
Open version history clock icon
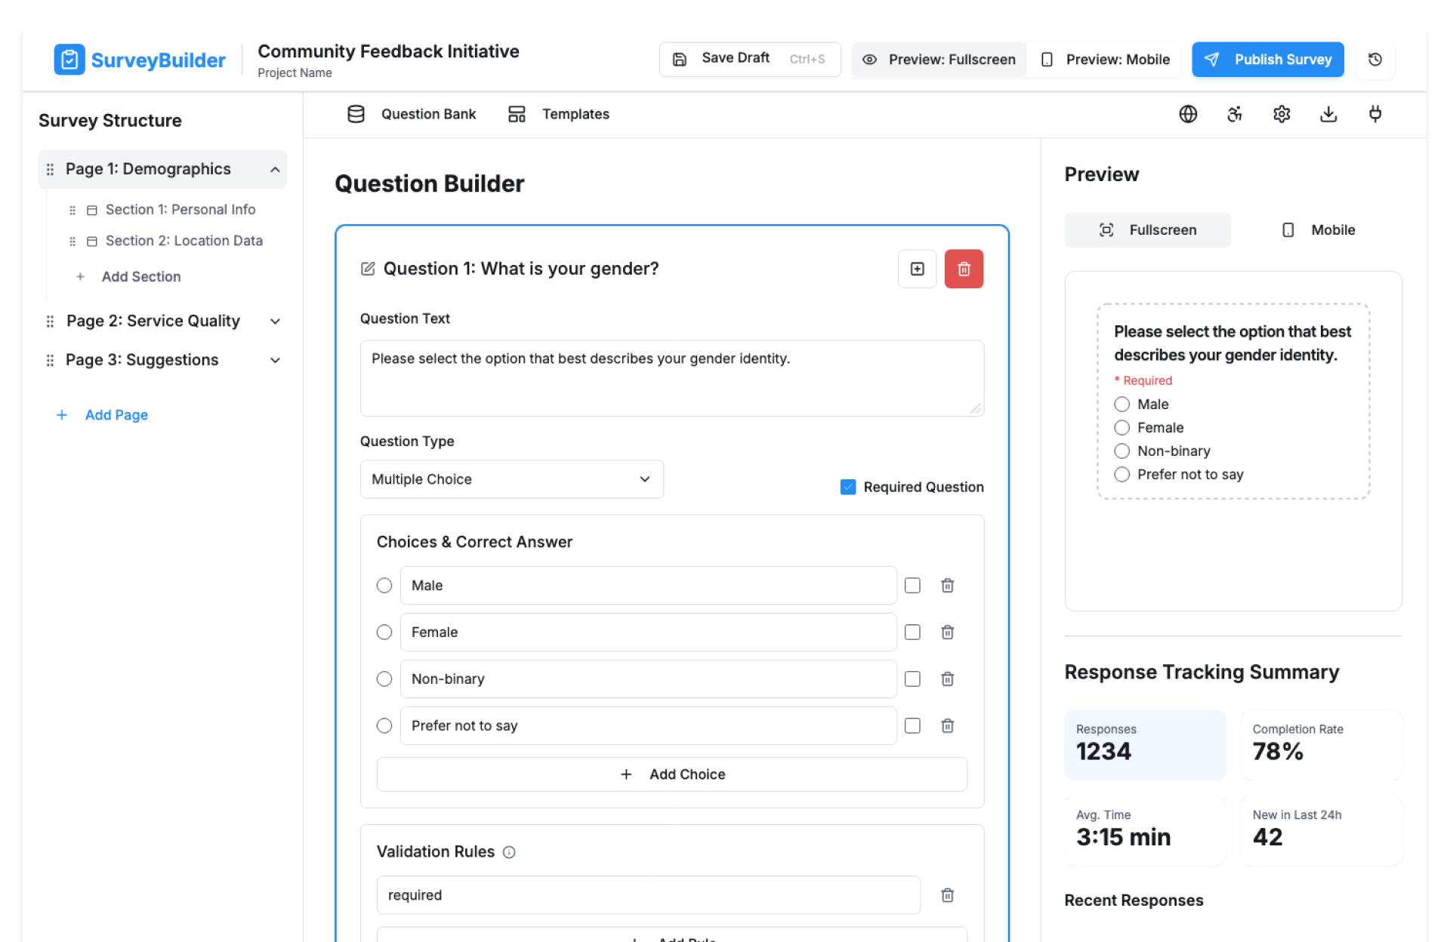point(1375,60)
